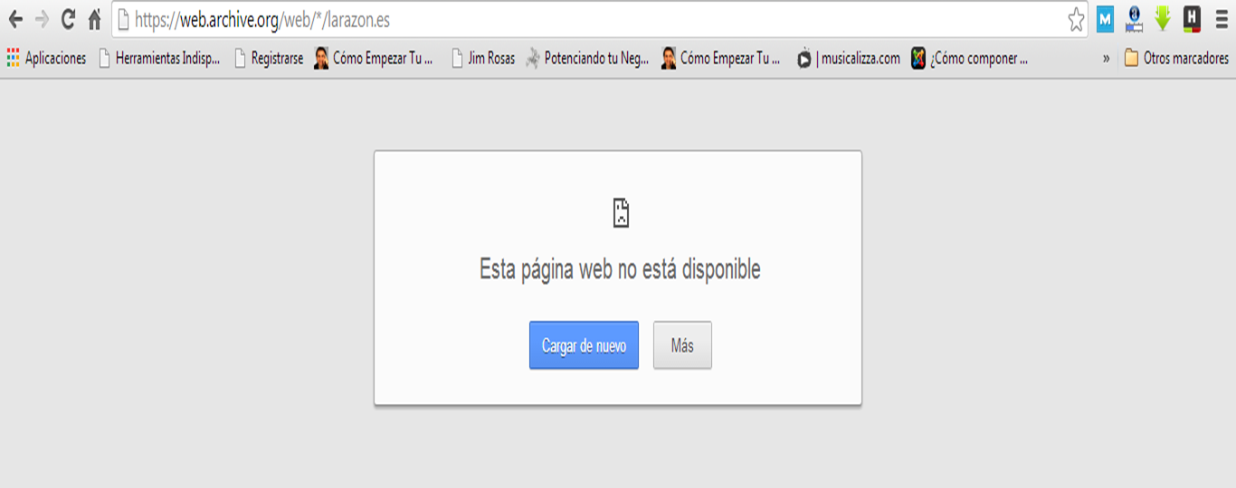Viewport: 1236px width, 488px height.
Task: Open the Otros marcadores folder
Action: (1176, 59)
